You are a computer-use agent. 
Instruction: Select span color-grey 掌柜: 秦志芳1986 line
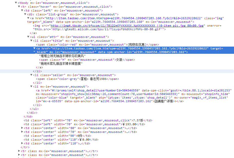[77, 79]
